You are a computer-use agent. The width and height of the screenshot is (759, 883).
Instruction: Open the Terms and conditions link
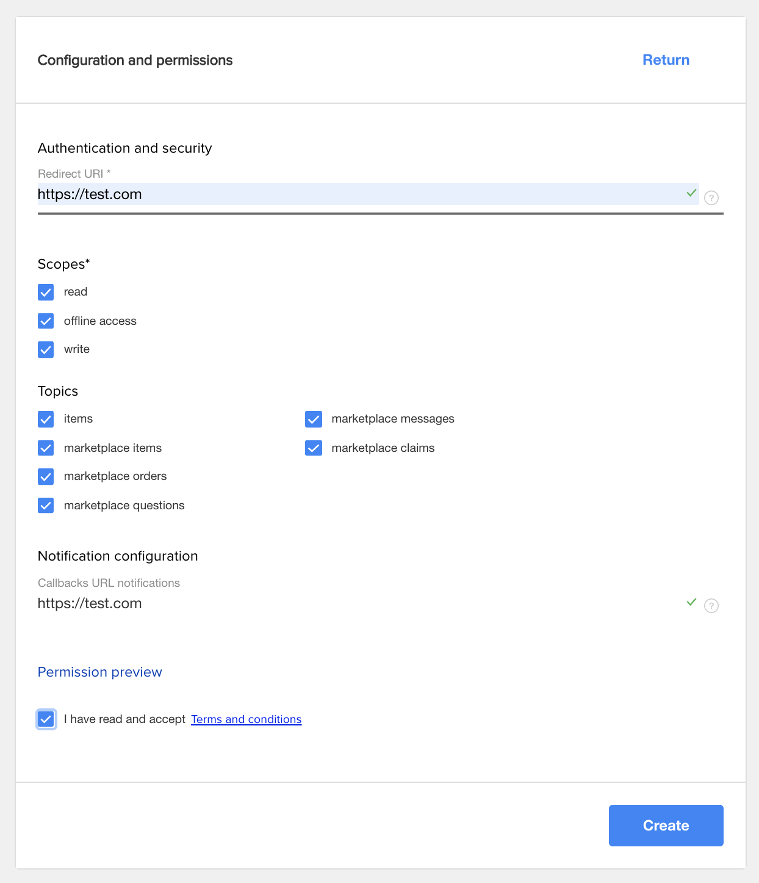[246, 719]
